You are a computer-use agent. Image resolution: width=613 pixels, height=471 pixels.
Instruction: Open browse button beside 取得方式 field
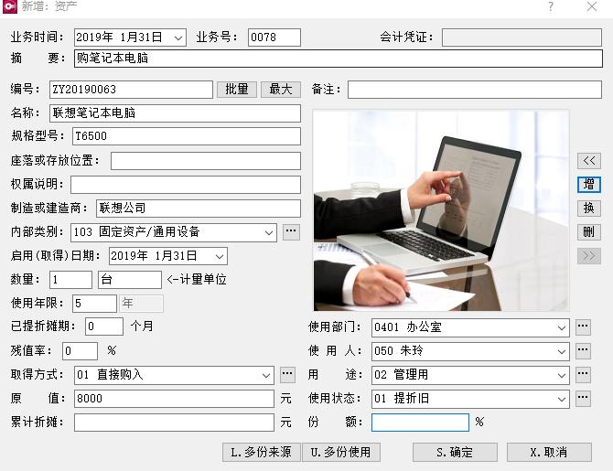[x=287, y=375]
